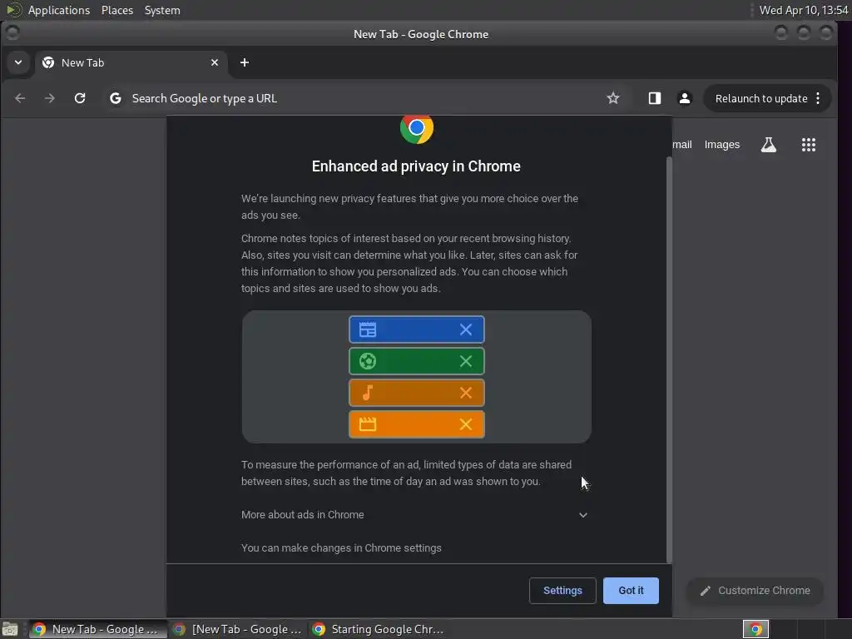Switch to Starting Google Chr... taskbar item
The height and width of the screenshot is (639, 852).
pos(379,629)
